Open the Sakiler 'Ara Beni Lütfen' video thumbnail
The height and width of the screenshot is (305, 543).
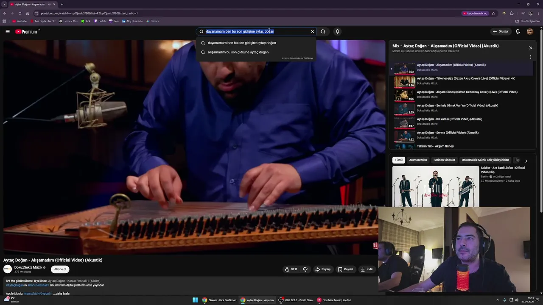click(x=435, y=186)
